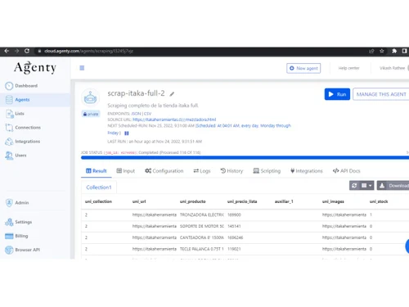The height and width of the screenshot is (307, 409).
Task: Toggle the hamburger sidebar menu
Action: (82, 68)
